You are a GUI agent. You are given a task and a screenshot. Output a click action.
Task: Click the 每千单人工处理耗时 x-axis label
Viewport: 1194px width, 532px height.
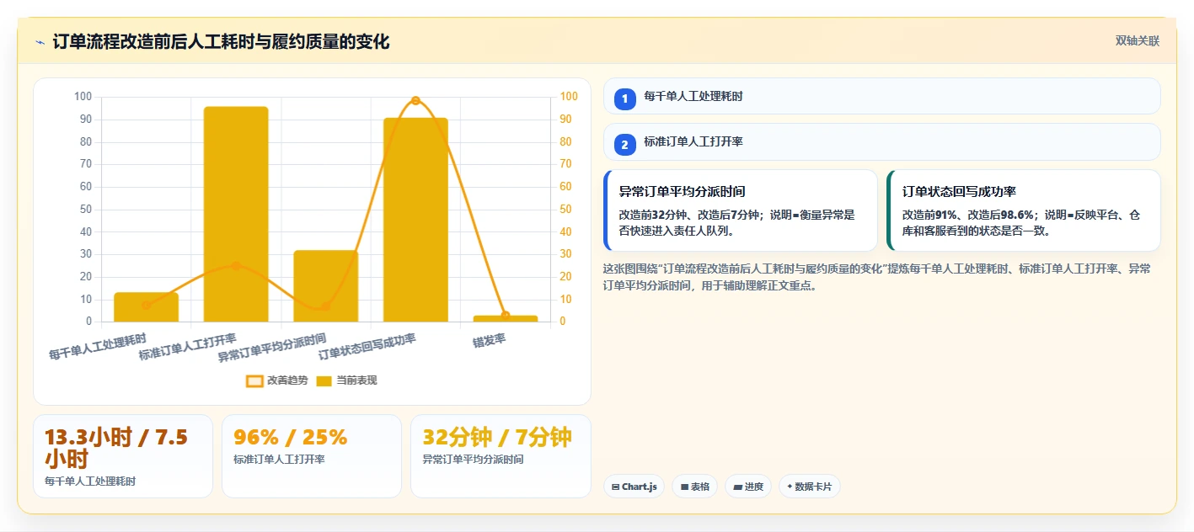pos(97,347)
